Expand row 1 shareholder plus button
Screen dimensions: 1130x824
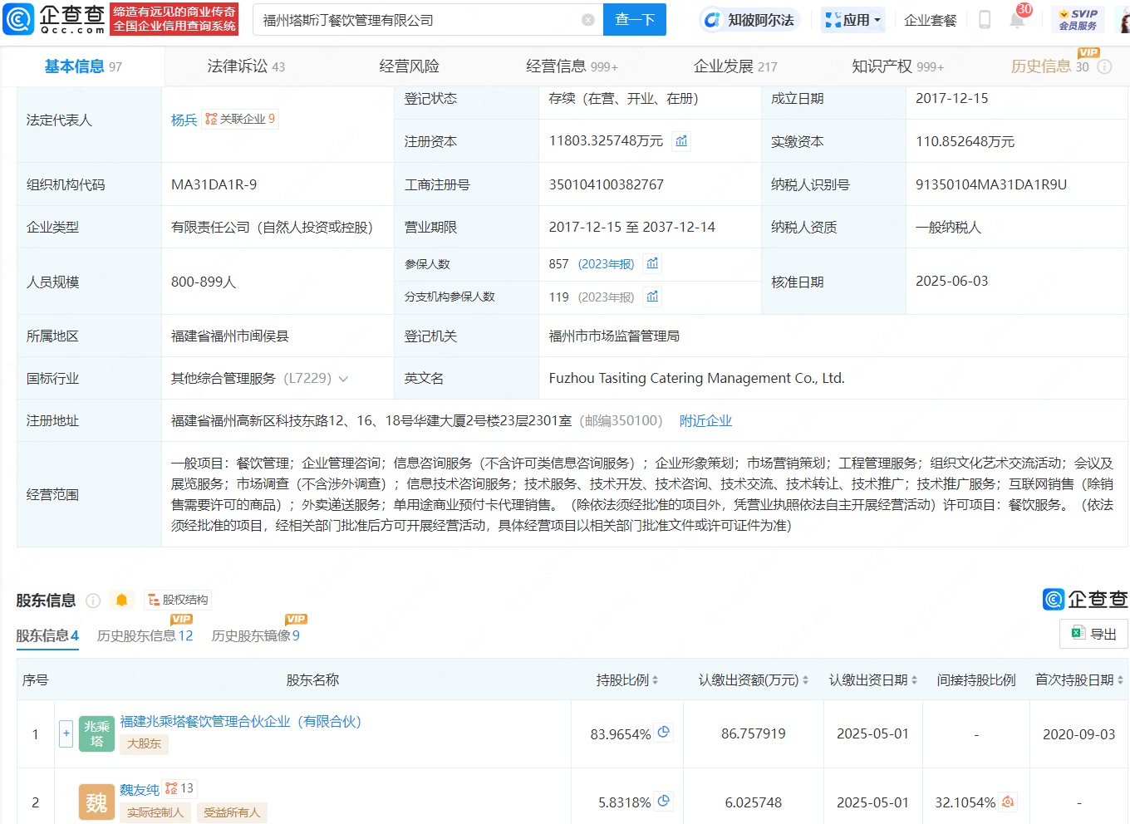pos(66,733)
